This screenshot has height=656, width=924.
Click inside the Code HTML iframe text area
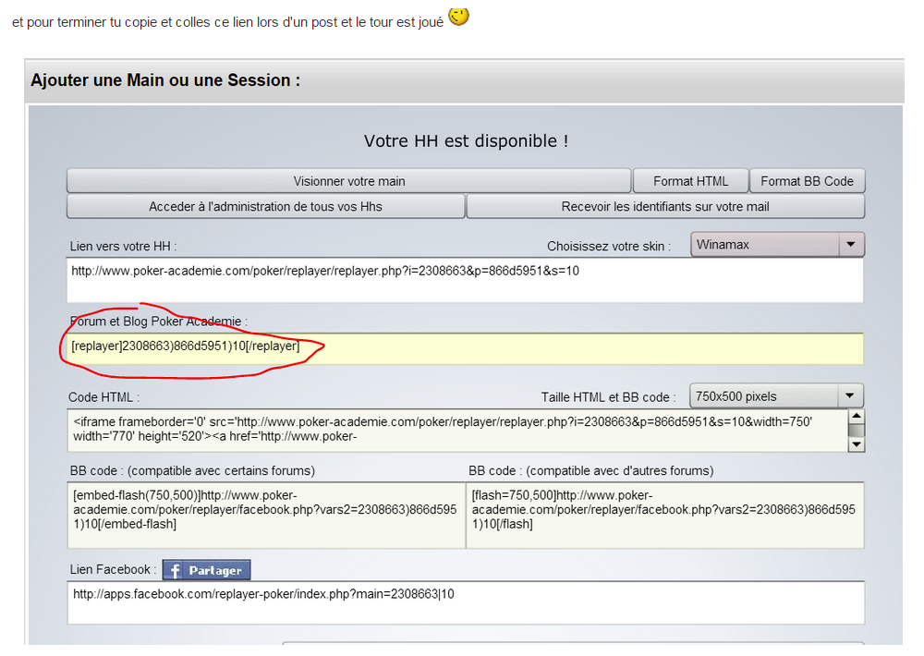[x=458, y=431]
